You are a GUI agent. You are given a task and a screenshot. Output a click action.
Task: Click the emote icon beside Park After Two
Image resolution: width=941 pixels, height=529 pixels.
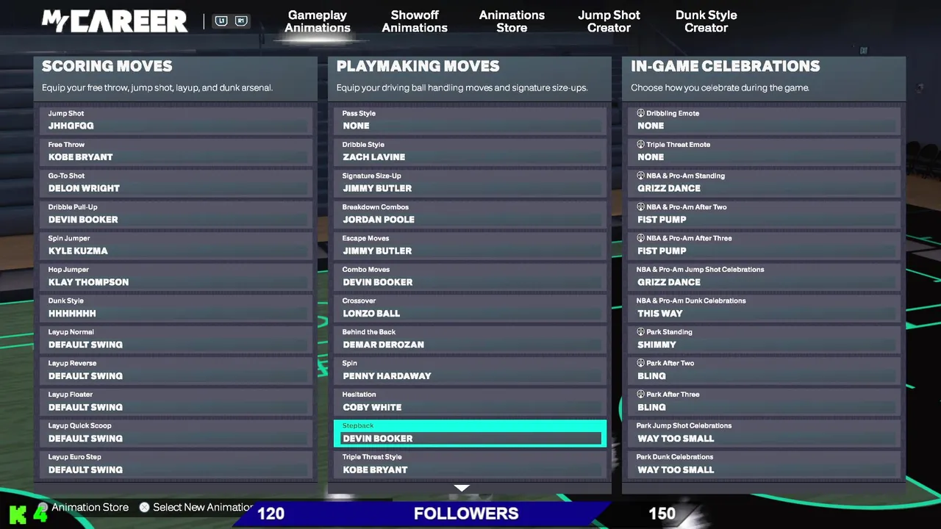coord(640,363)
